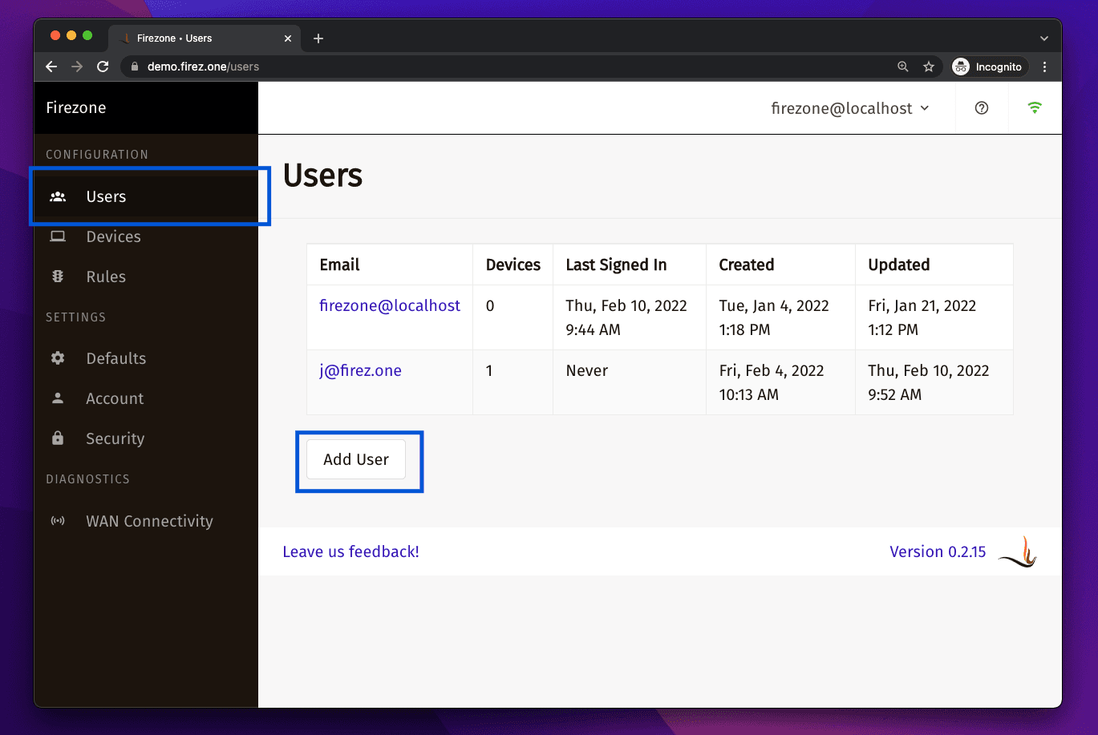
Task: Select the Account person icon
Action: tap(58, 398)
